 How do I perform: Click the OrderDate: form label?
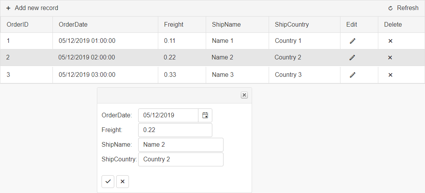(117, 115)
